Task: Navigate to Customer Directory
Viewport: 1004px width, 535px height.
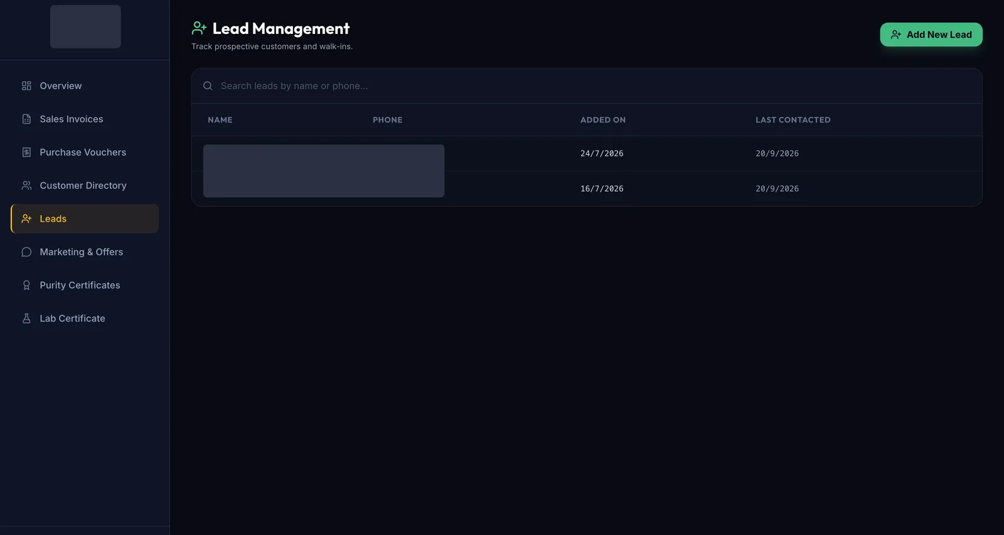Action: (85, 186)
